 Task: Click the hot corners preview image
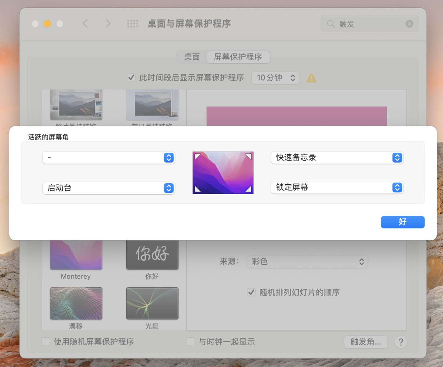(223, 173)
